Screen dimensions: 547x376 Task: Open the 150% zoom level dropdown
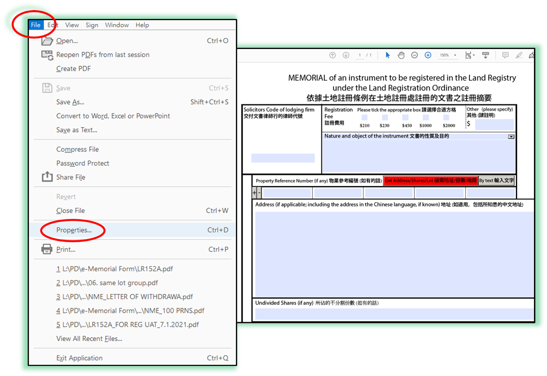[455, 55]
